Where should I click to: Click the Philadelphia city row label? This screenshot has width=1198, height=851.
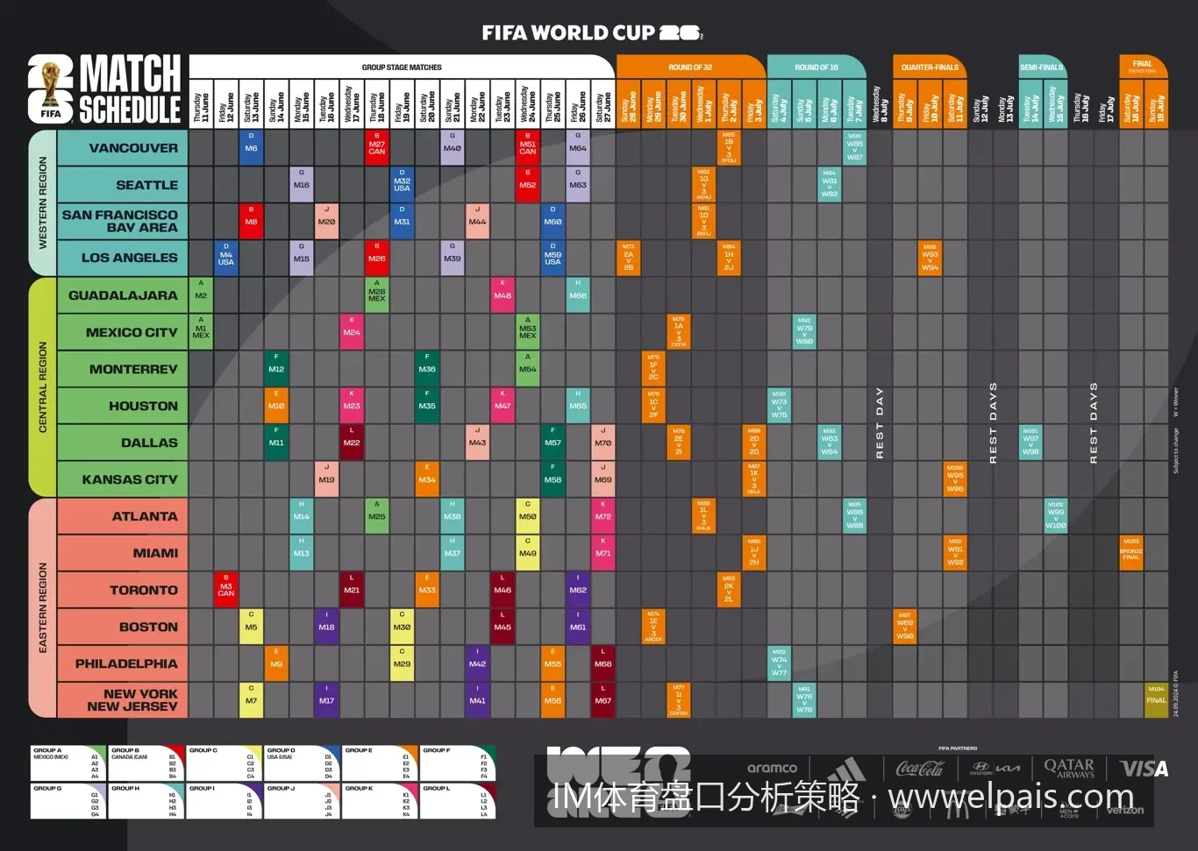[x=123, y=663]
